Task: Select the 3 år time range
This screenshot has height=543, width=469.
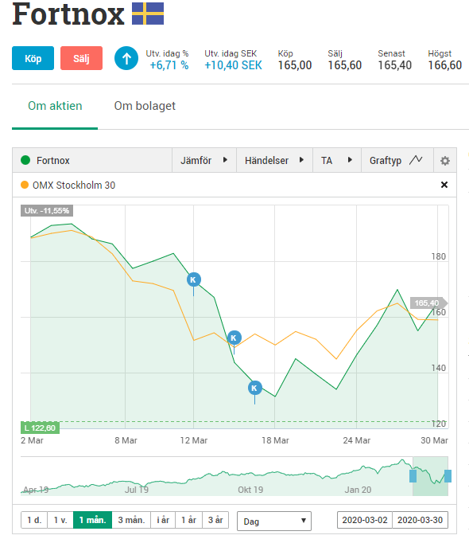Action: point(215,520)
